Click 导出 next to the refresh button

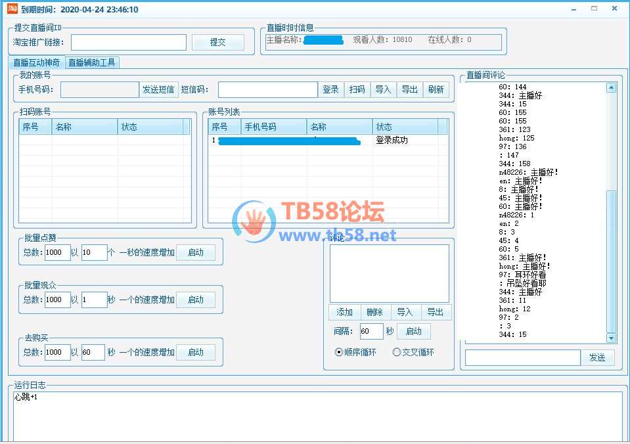409,89
